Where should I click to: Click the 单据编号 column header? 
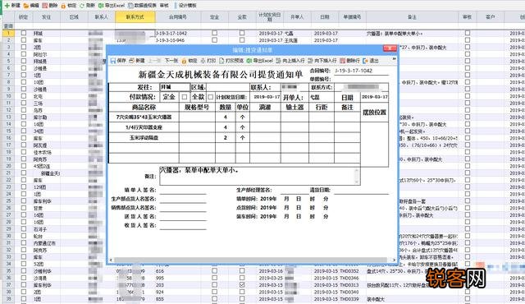point(352,17)
